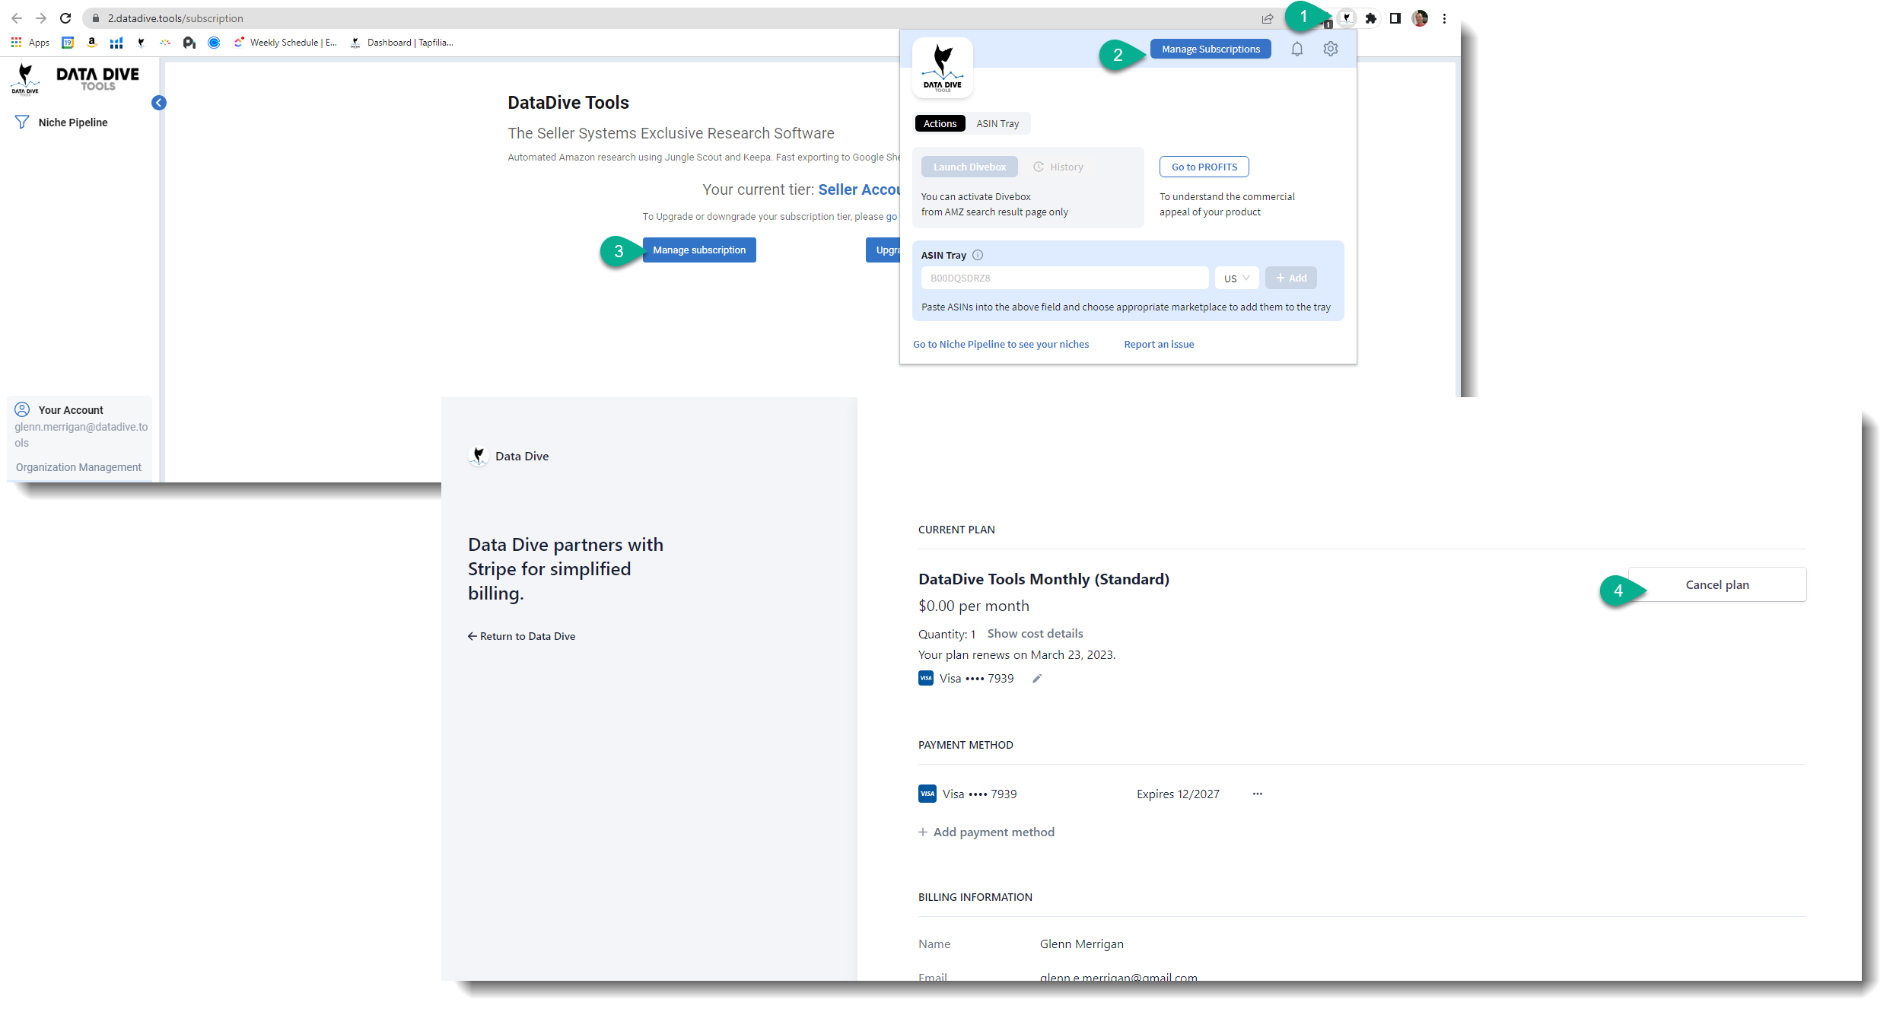Click the Data Dive Tools sidebar logo
The image size is (1893, 1012).
pos(75,78)
